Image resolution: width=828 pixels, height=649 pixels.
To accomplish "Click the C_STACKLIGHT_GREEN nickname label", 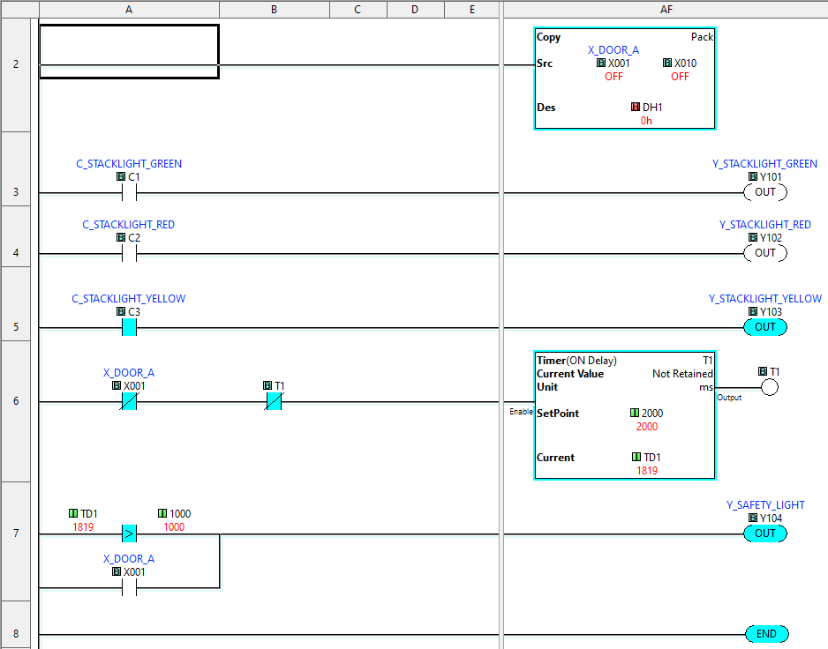I will click(129, 163).
